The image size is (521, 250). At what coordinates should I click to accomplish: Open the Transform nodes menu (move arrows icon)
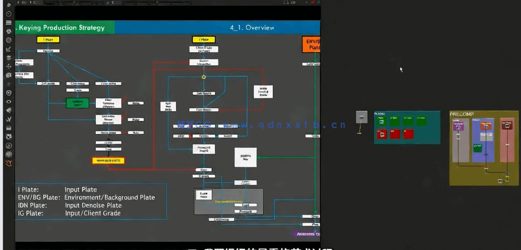(x=9, y=67)
